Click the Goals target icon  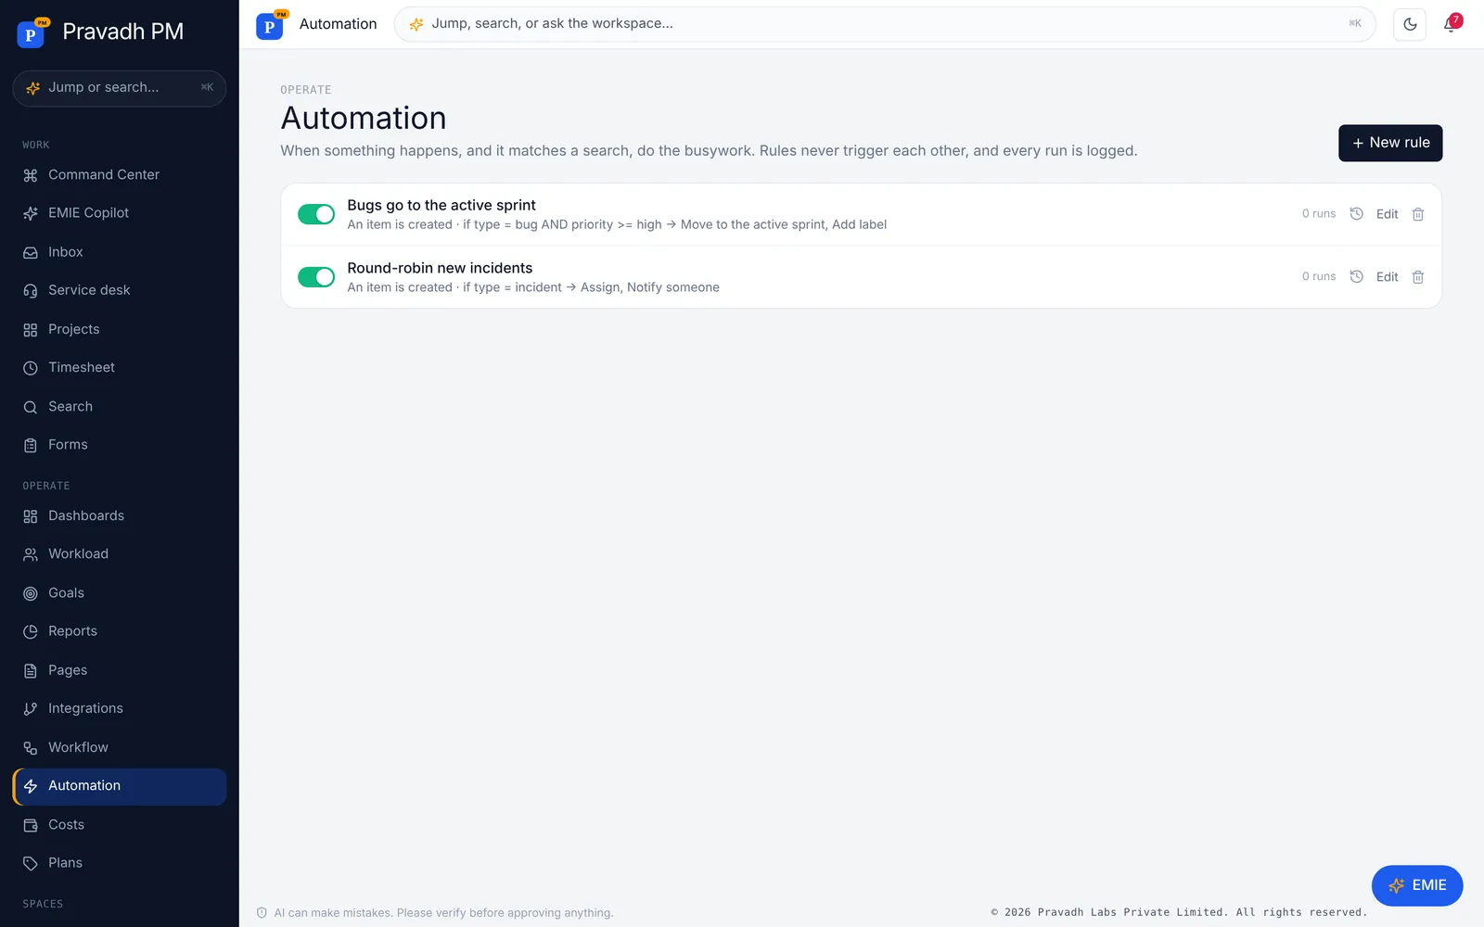[x=31, y=593]
